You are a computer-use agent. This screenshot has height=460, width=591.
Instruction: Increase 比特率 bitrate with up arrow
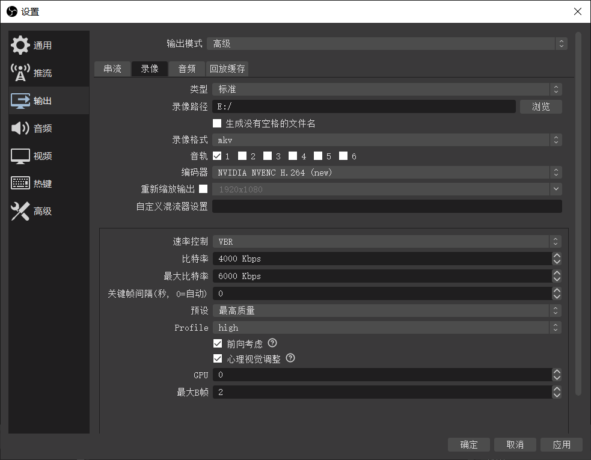(x=557, y=256)
